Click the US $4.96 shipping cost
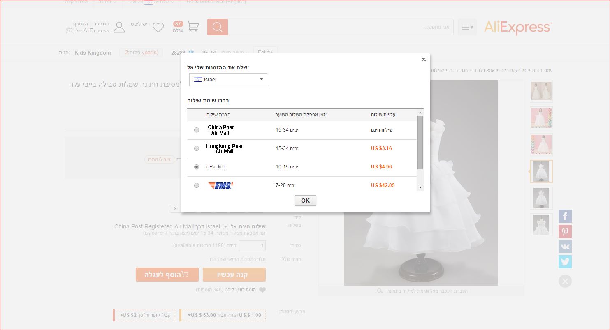Image resolution: width=610 pixels, height=330 pixels. [381, 167]
